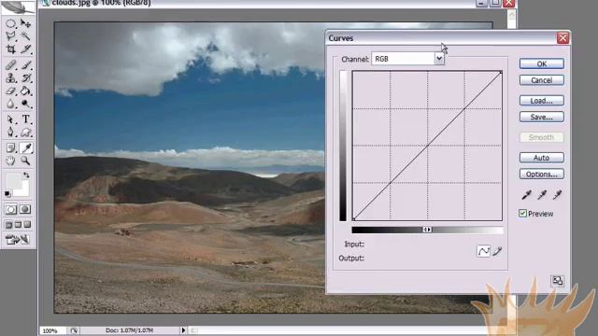
Task: Pick the Set White Point eyedropper
Action: (x=557, y=195)
